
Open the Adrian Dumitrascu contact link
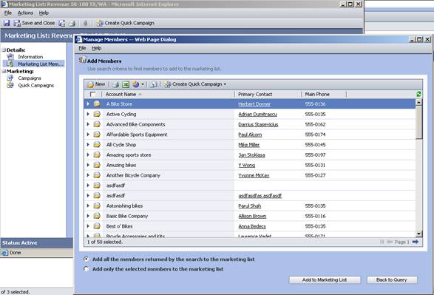(257, 115)
